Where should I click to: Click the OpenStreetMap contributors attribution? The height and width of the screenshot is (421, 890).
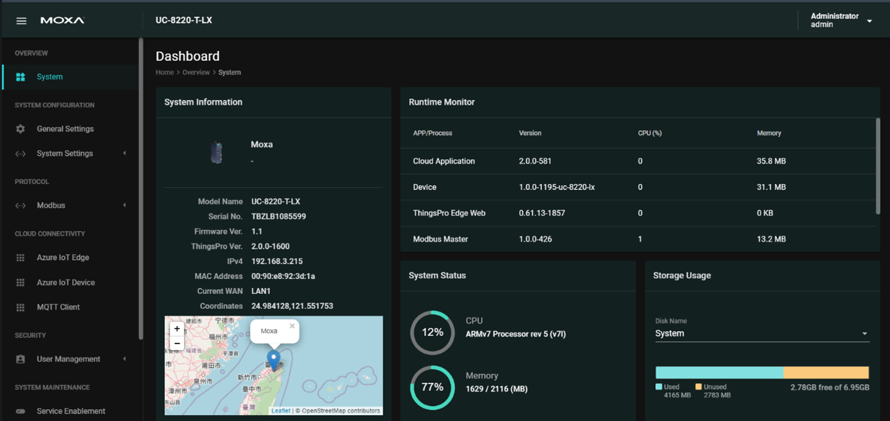point(341,411)
